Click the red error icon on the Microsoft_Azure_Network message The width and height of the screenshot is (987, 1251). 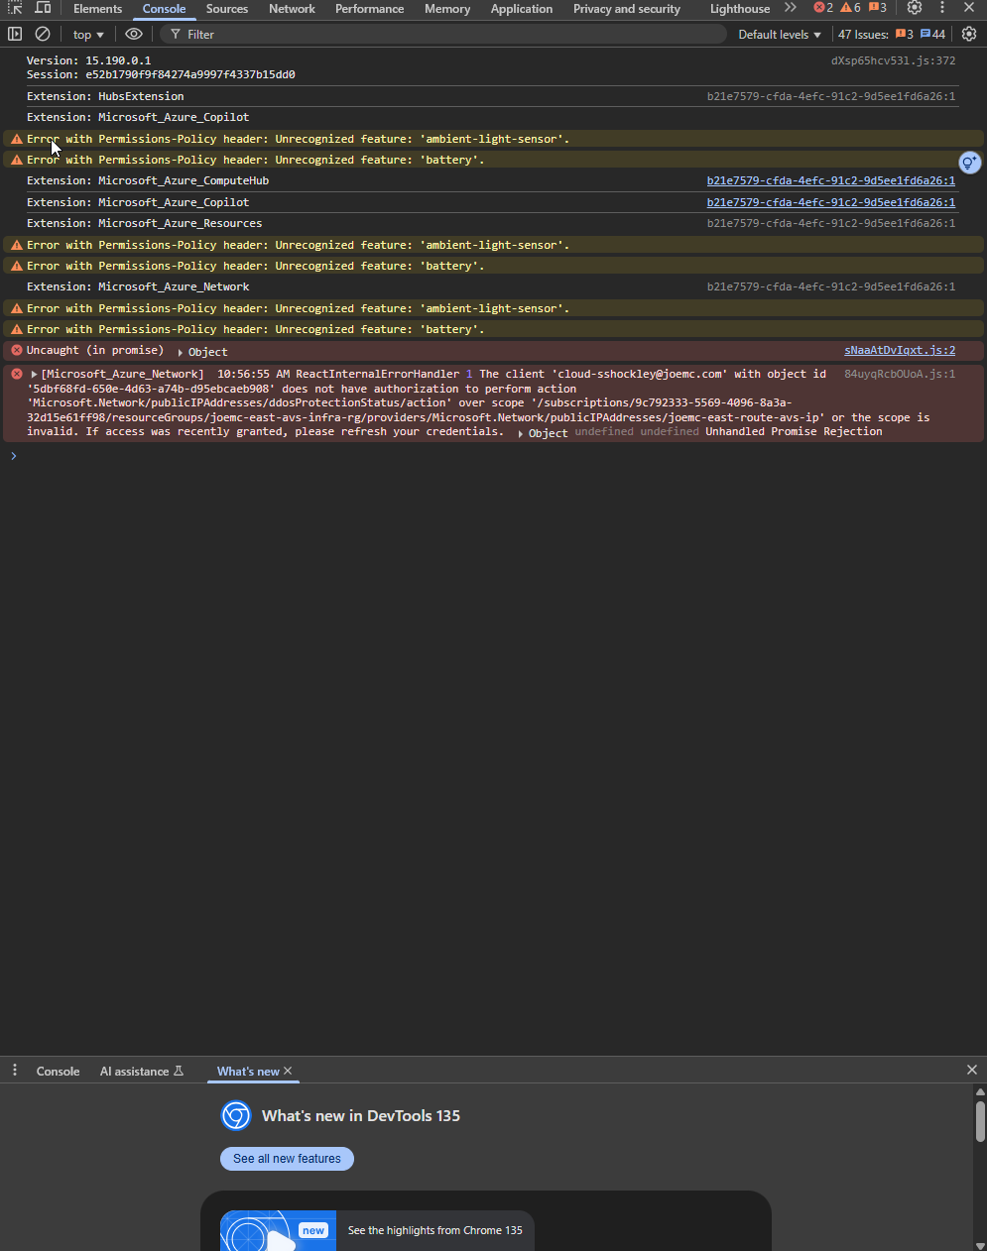17,374
